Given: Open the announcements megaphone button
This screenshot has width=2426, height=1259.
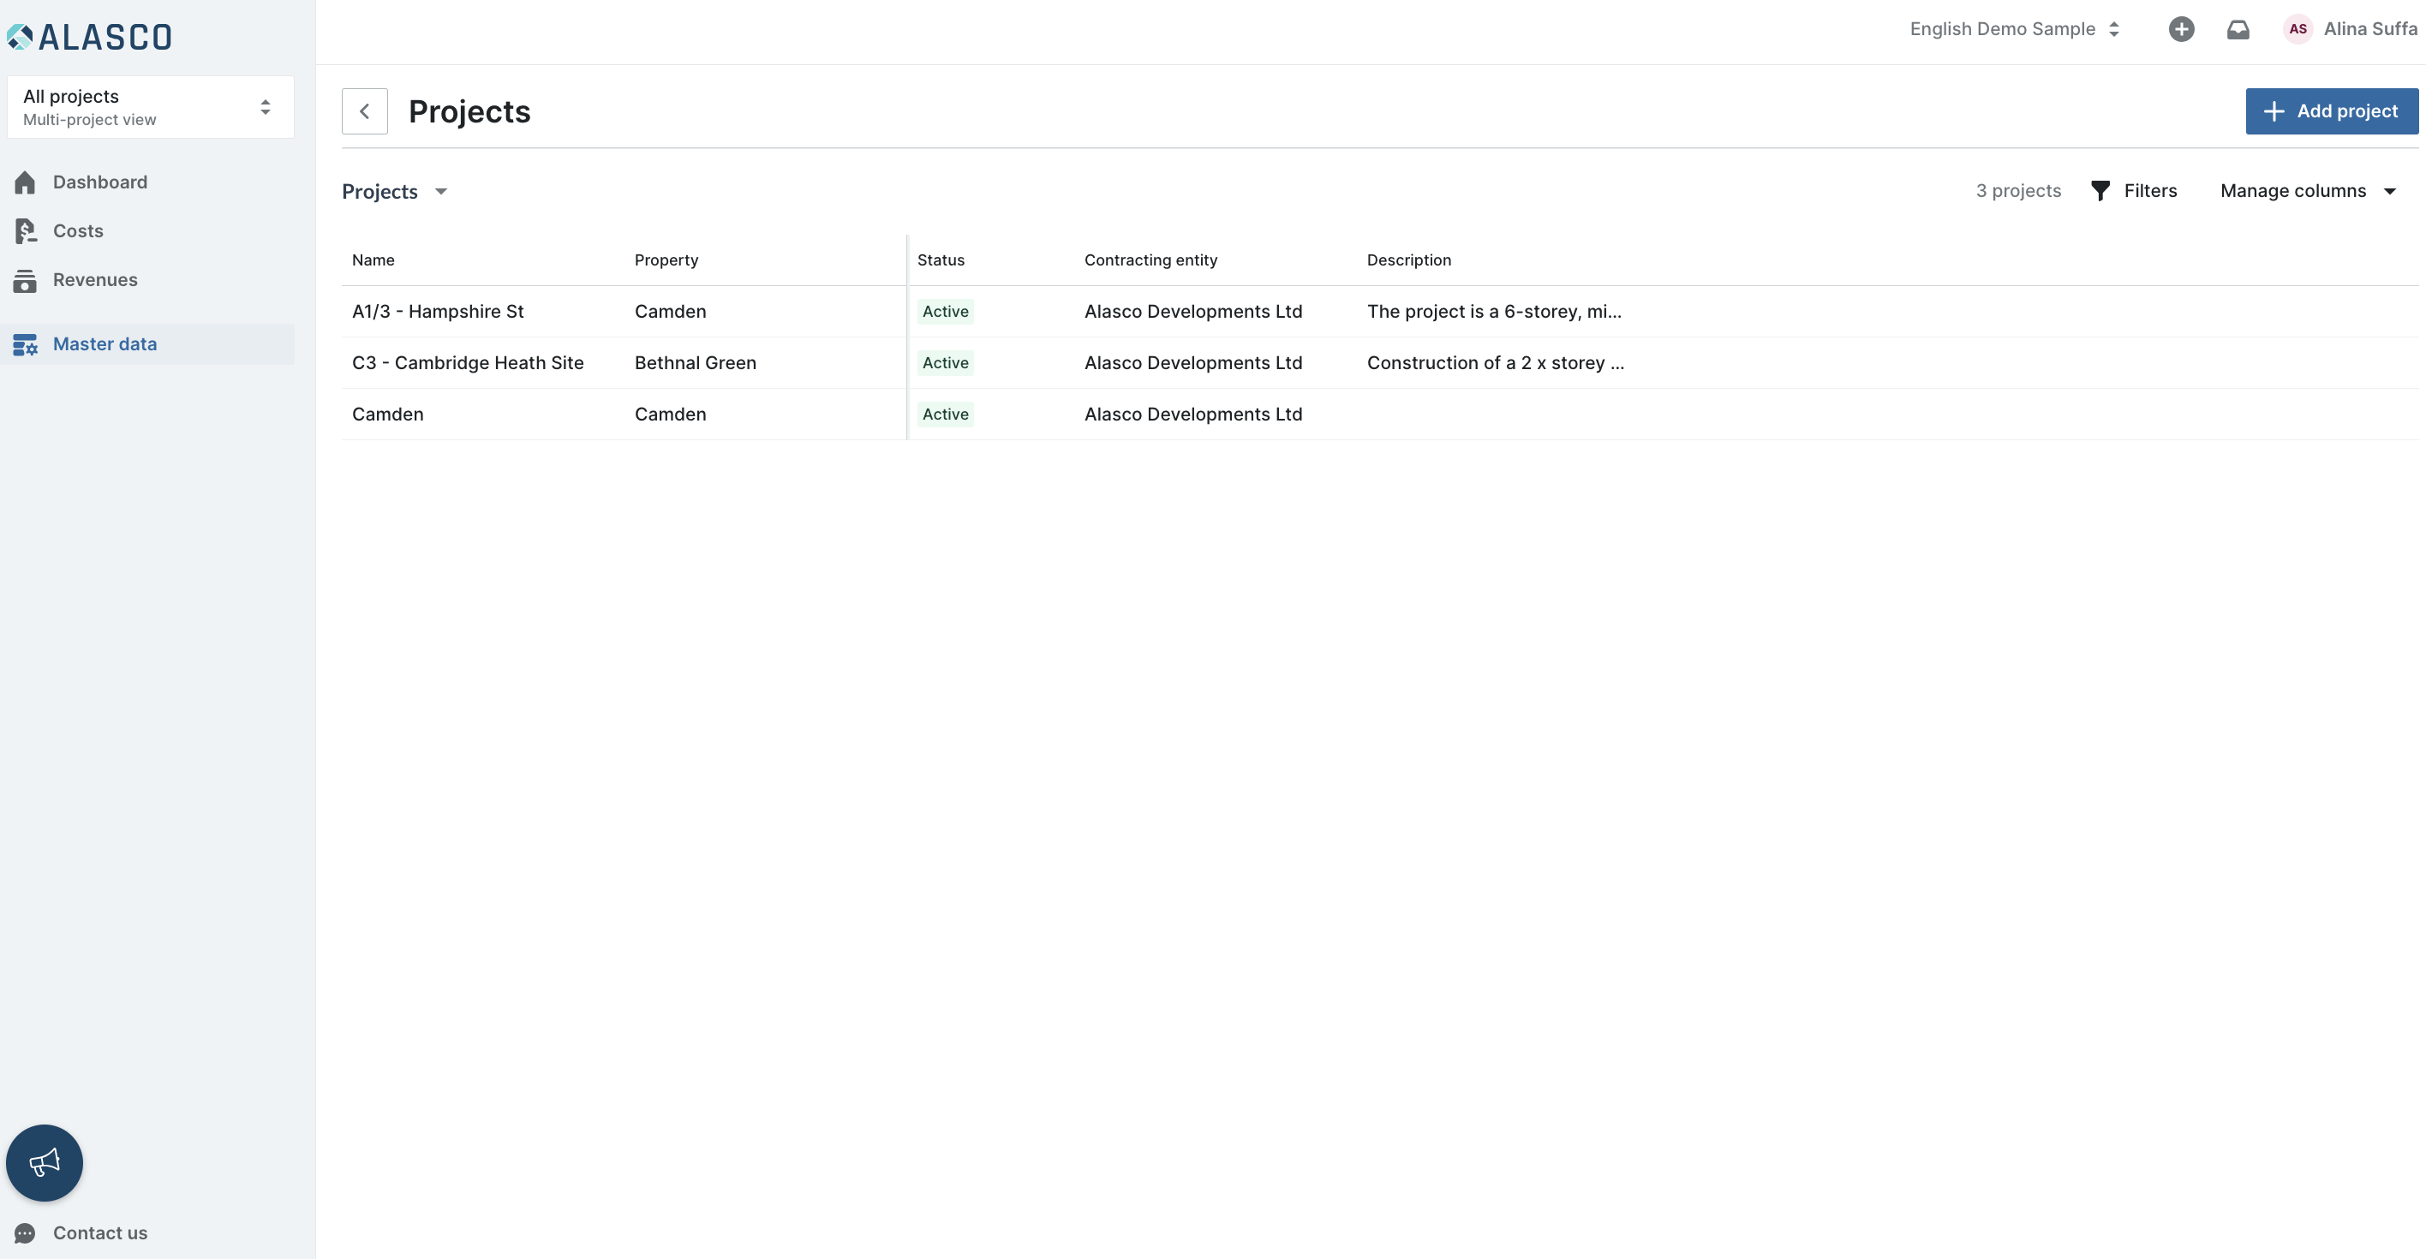Looking at the screenshot, I should tap(45, 1162).
